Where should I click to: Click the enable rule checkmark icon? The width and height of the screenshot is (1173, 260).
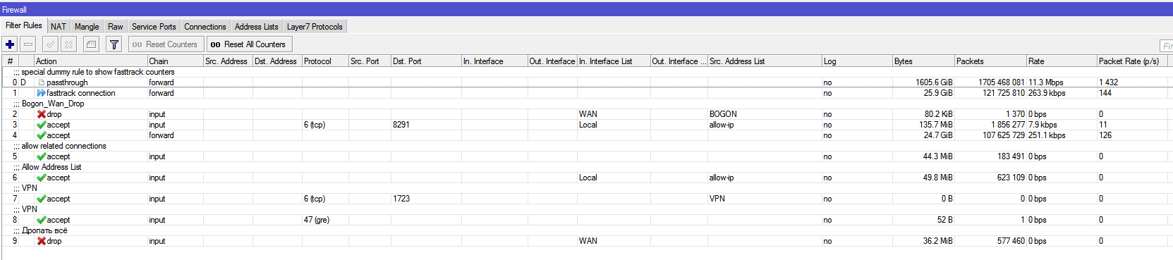[50, 44]
